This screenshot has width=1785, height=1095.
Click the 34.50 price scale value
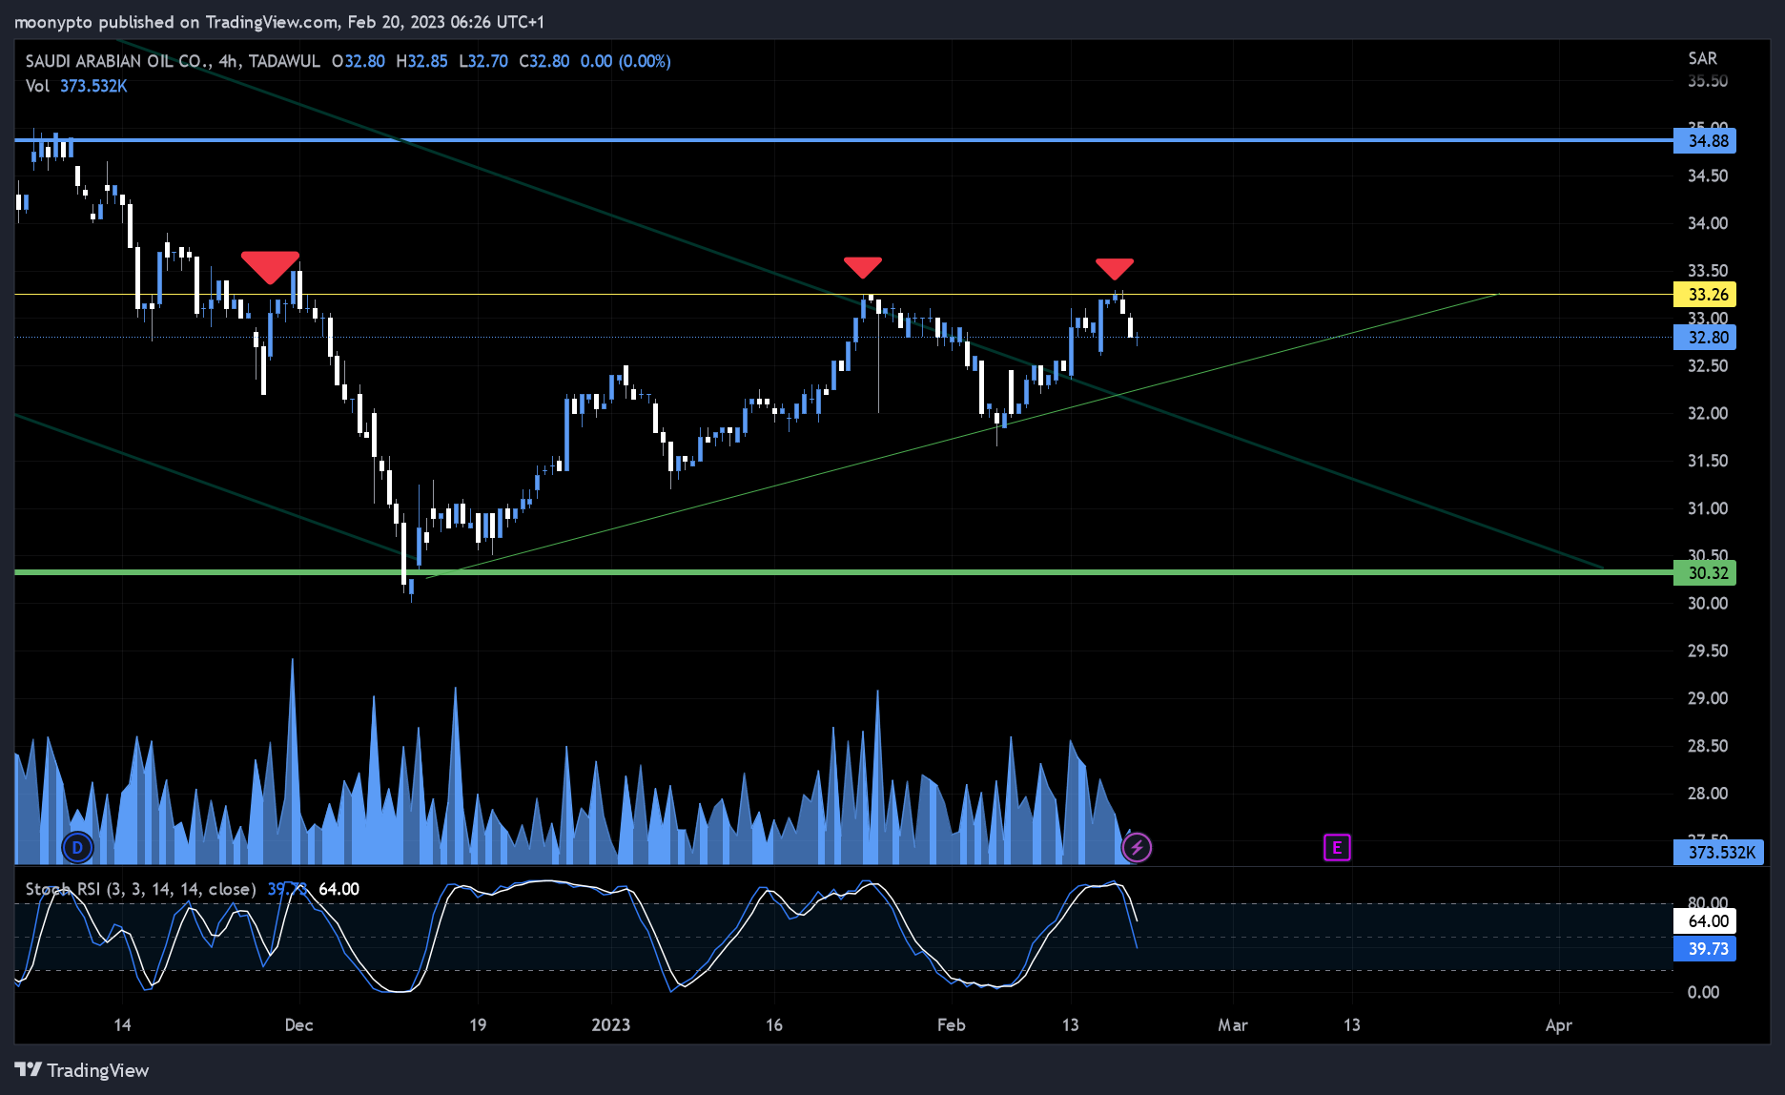pyautogui.click(x=1708, y=176)
